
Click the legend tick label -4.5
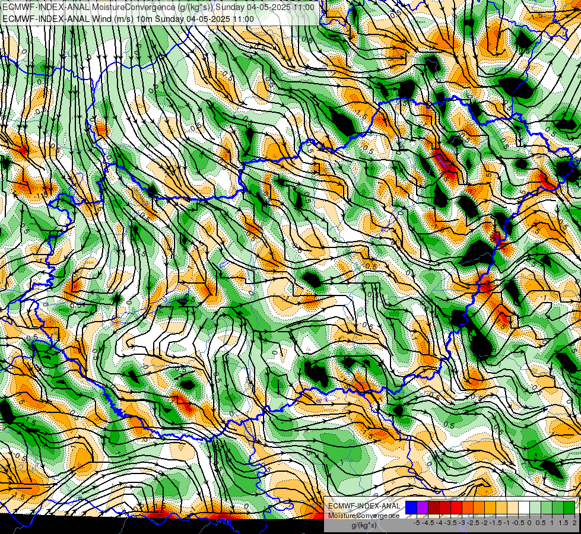(428, 523)
